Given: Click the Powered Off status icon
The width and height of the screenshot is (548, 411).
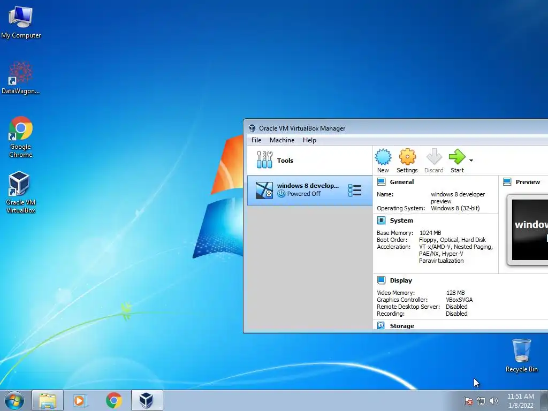Looking at the screenshot, I should pos(281,194).
